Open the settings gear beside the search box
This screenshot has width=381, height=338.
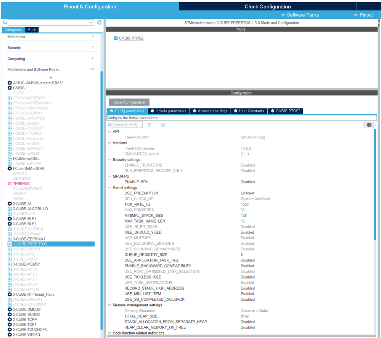click(x=100, y=22)
